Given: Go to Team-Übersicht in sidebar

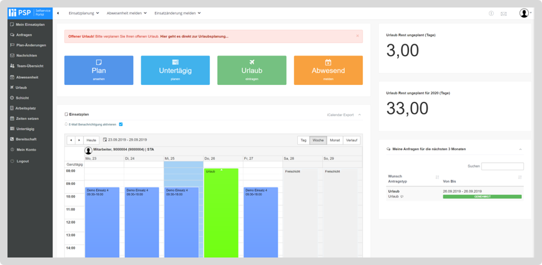Looking at the screenshot, I should [29, 66].
